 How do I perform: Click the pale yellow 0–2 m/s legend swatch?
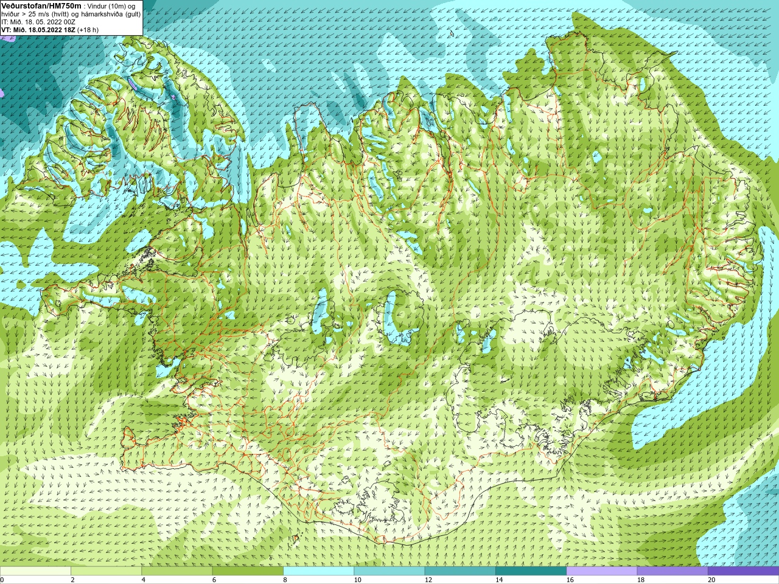click(x=35, y=571)
